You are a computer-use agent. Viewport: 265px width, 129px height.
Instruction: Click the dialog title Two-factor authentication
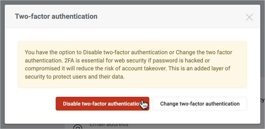click(x=56, y=16)
